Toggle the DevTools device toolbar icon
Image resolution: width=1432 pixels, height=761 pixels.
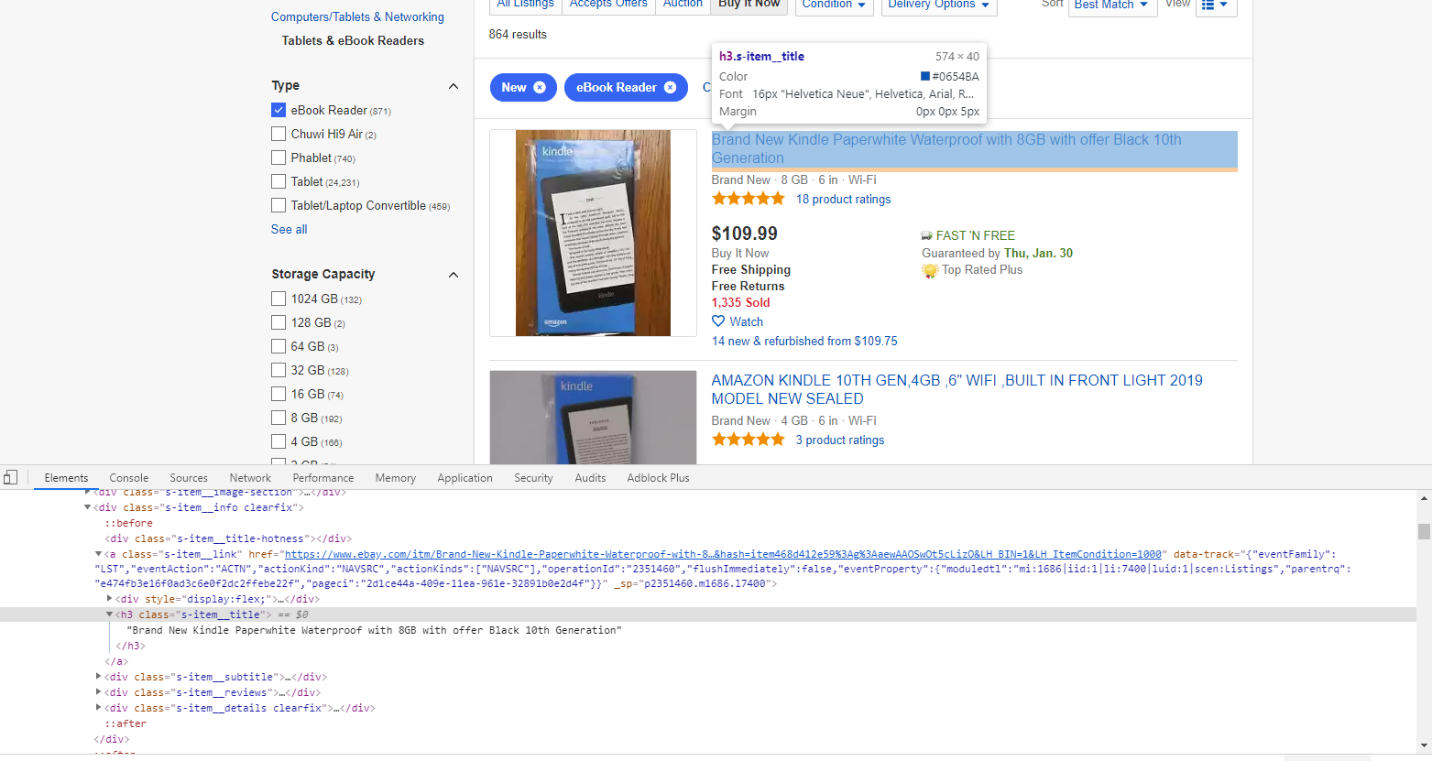click(11, 477)
